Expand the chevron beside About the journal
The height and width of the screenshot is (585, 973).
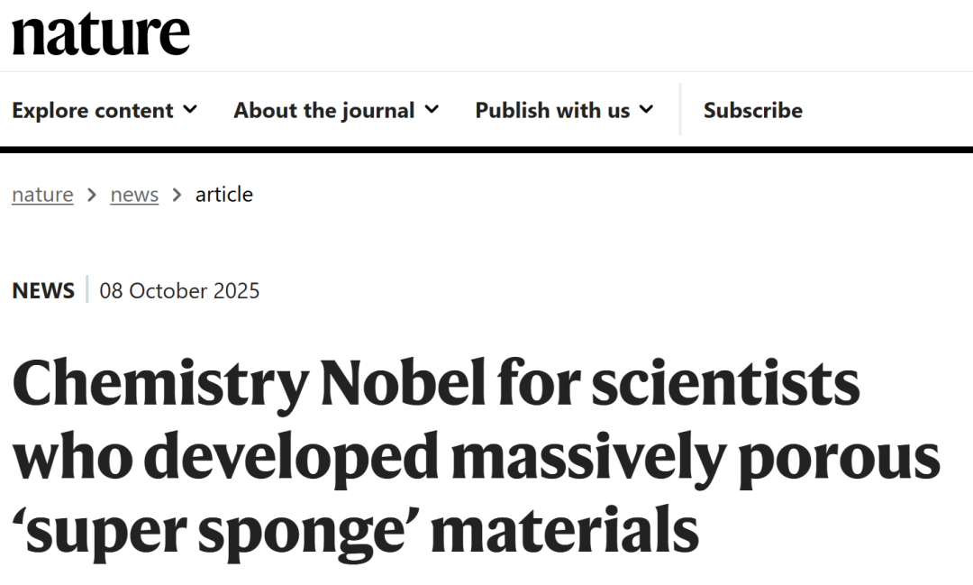coord(432,109)
